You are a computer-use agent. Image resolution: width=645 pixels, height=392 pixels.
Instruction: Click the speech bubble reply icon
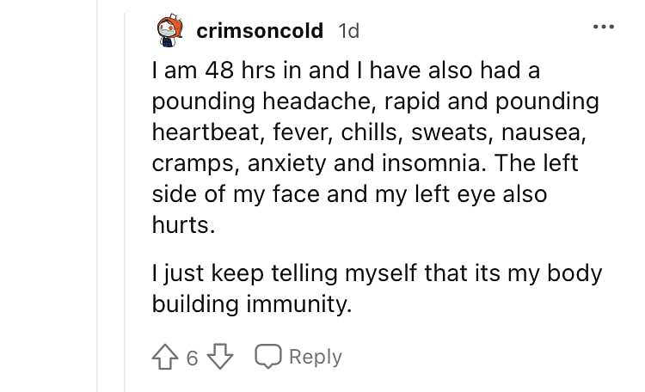click(x=268, y=356)
